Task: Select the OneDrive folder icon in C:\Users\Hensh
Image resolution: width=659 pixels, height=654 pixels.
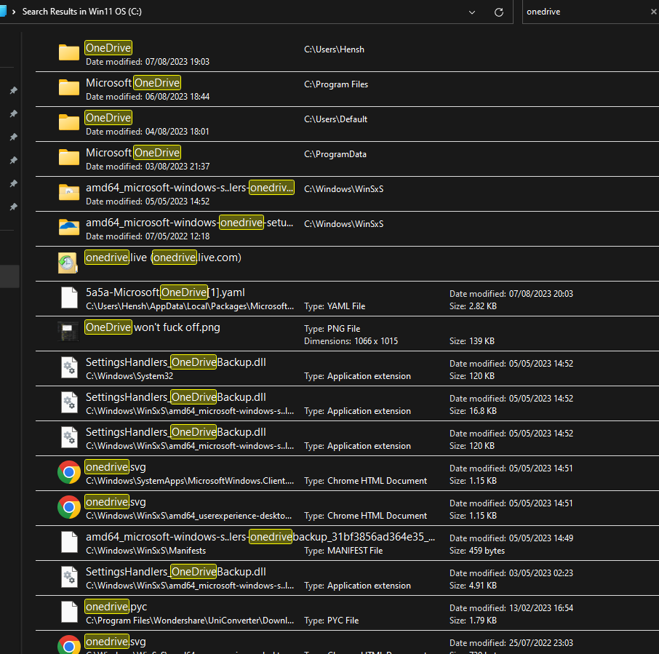Action: pyautogui.click(x=69, y=53)
